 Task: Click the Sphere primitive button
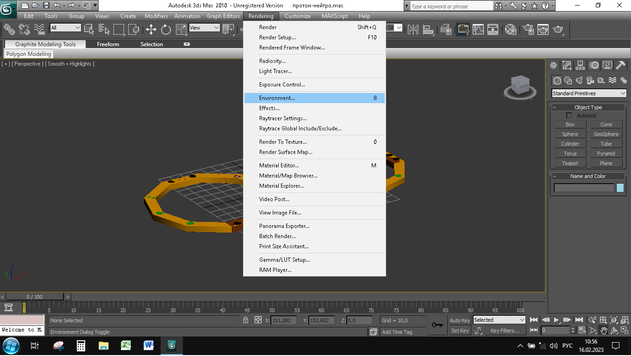point(570,134)
